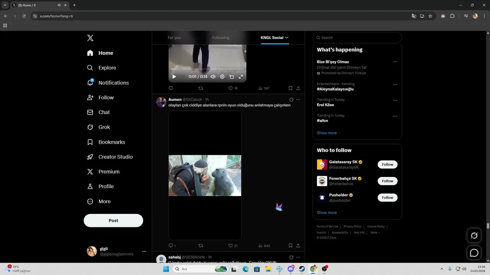The height and width of the screenshot is (275, 490).
Task: Open more options on Aumen's post
Action: click(x=298, y=100)
